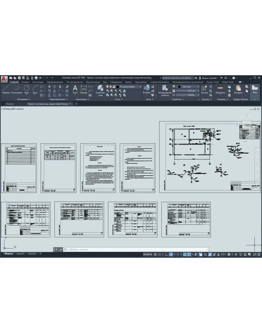Switch to the Аннотации ribbon tab

coord(38,82)
